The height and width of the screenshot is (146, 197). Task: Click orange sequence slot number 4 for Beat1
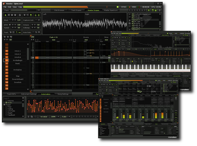click(7, 63)
